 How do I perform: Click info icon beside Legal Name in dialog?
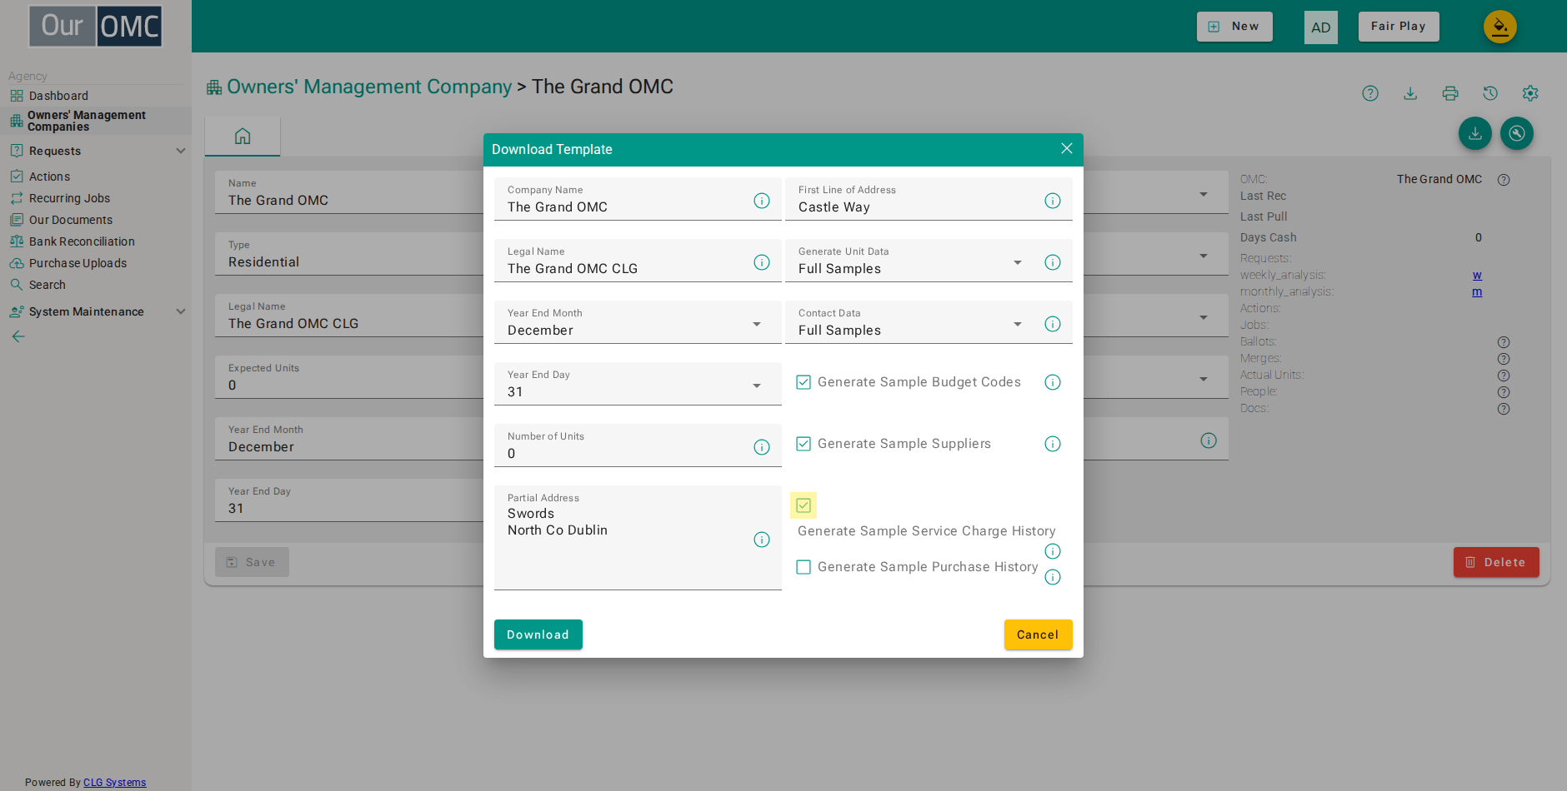[762, 262]
